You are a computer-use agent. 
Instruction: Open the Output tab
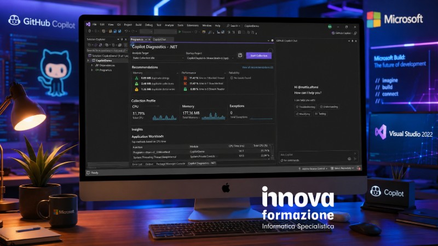(149, 164)
